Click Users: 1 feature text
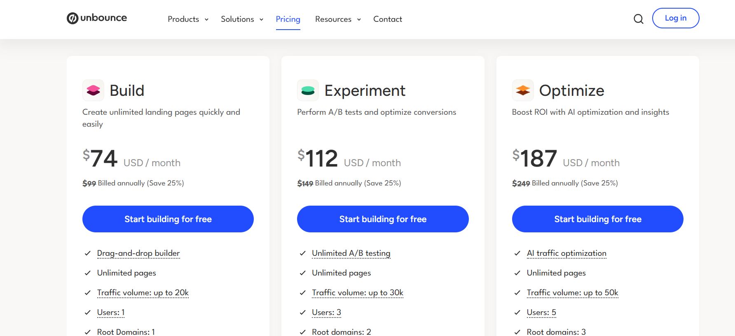735x336 pixels. (111, 313)
